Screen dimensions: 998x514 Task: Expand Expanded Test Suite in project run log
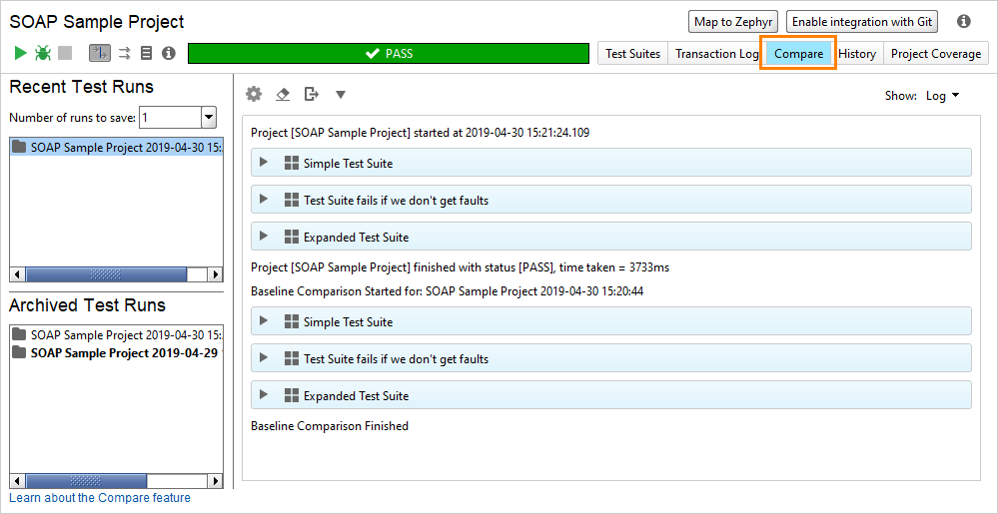264,236
